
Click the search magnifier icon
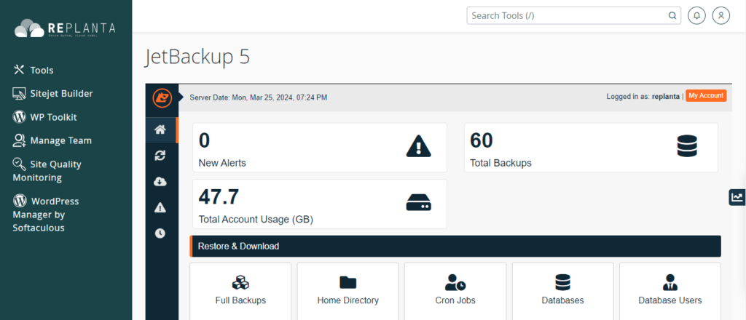click(x=672, y=16)
